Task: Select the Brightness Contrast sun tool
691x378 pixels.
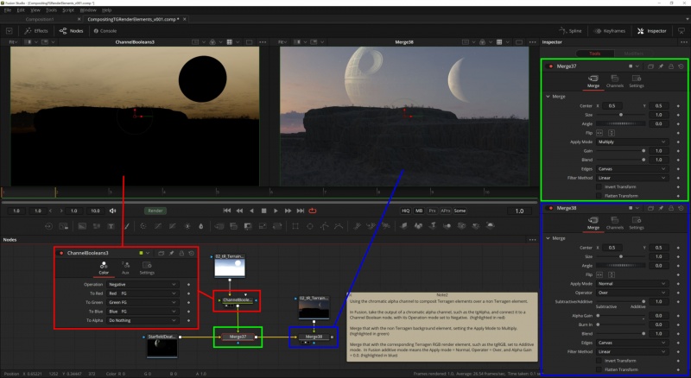Action: tap(187, 226)
